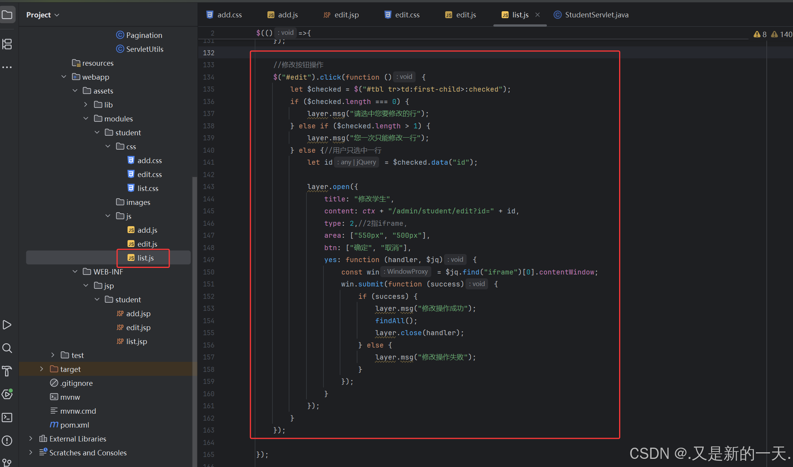
Task: Switch to the add.js tab
Action: [283, 15]
